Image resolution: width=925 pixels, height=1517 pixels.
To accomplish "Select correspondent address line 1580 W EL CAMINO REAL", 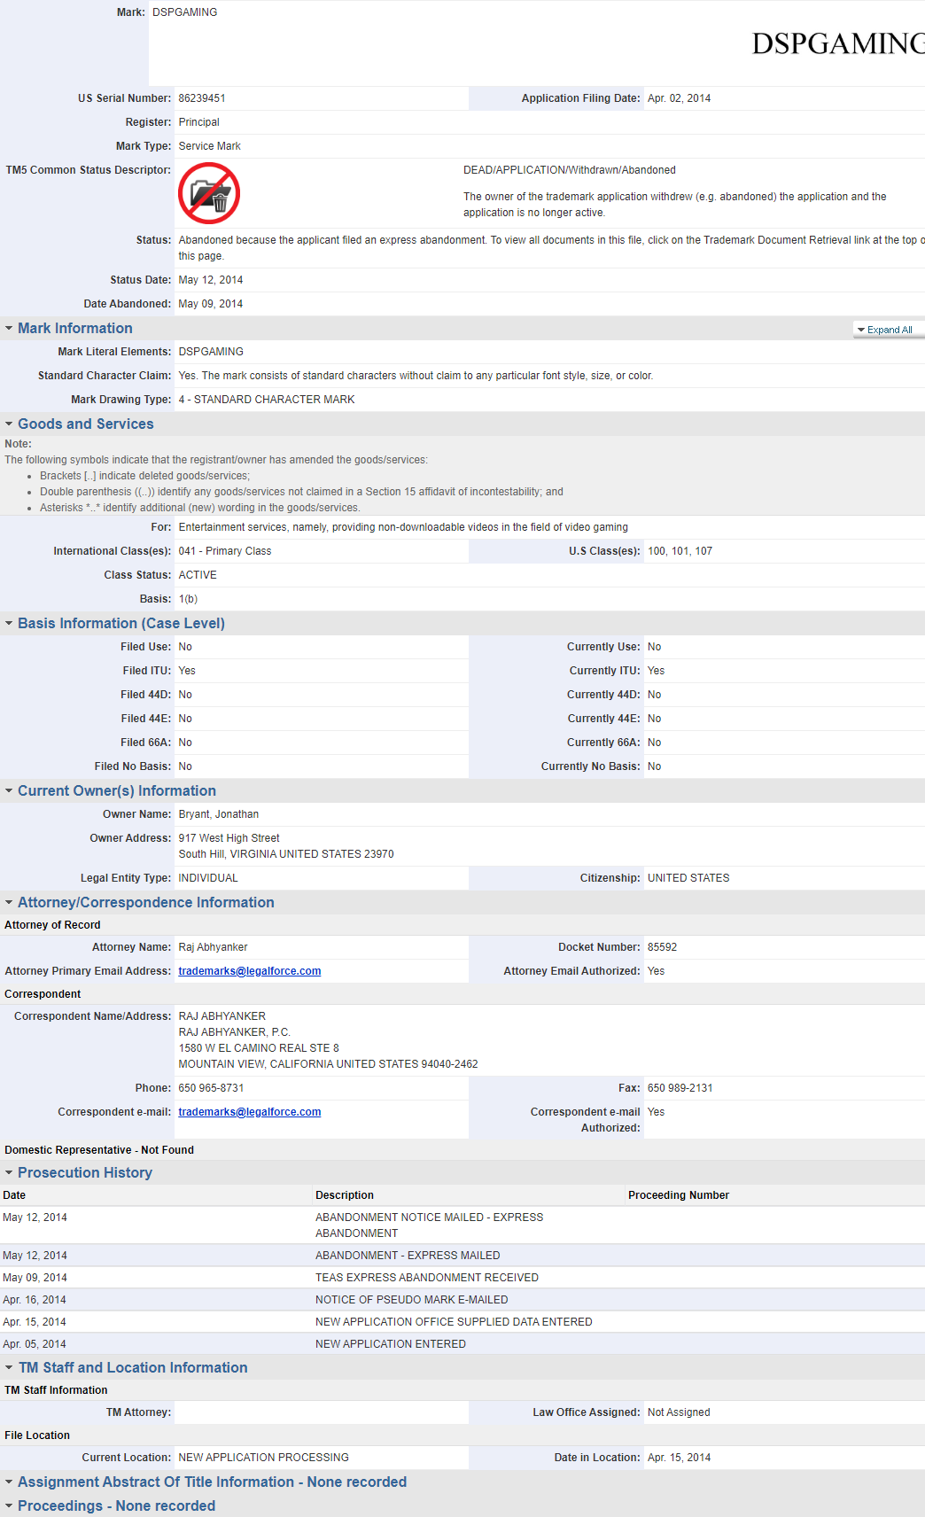I will (259, 1048).
